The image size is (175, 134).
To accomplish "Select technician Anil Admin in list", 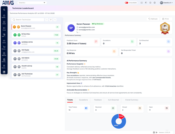I will click(x=36, y=59).
